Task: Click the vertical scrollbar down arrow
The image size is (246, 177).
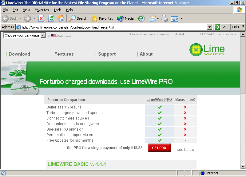Action: point(243,167)
